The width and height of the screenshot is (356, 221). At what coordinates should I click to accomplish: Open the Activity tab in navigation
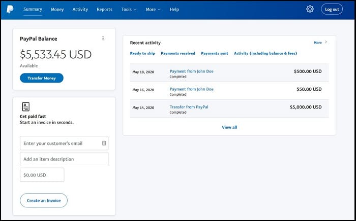coord(80,10)
